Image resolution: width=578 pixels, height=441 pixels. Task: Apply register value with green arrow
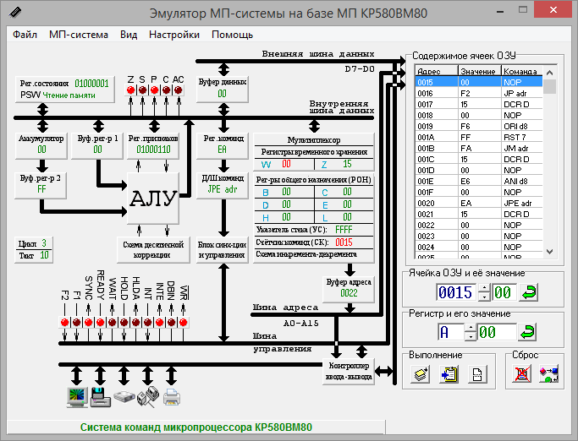click(527, 332)
